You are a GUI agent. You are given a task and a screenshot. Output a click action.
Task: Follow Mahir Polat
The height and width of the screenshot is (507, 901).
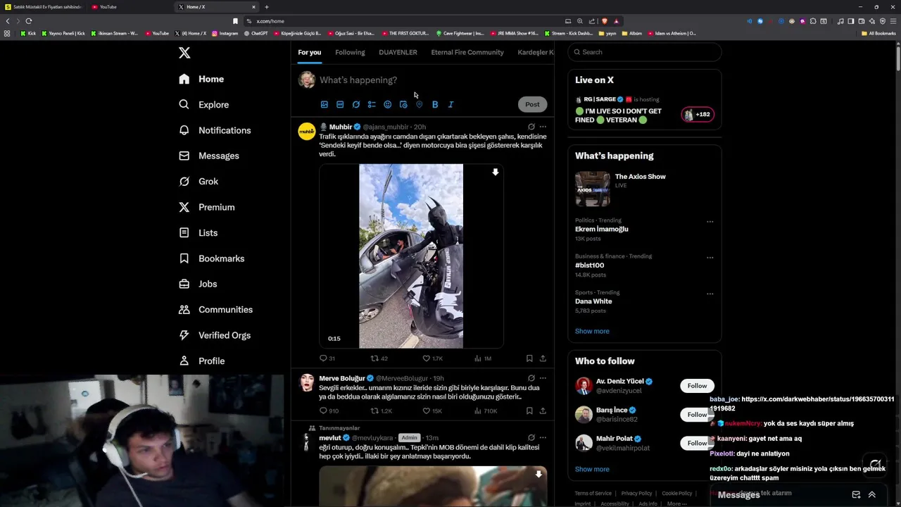pyautogui.click(x=697, y=443)
